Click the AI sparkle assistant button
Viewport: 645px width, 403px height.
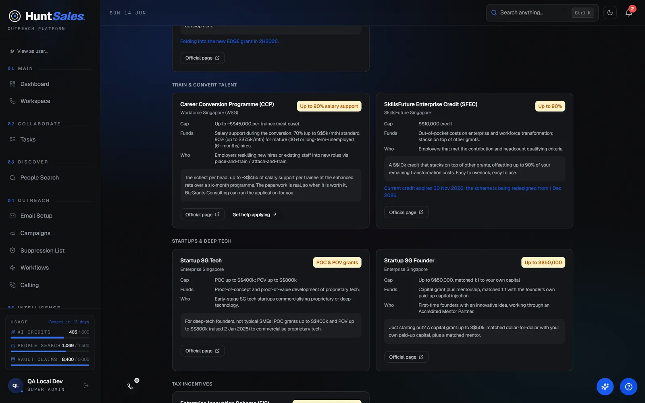(x=605, y=387)
